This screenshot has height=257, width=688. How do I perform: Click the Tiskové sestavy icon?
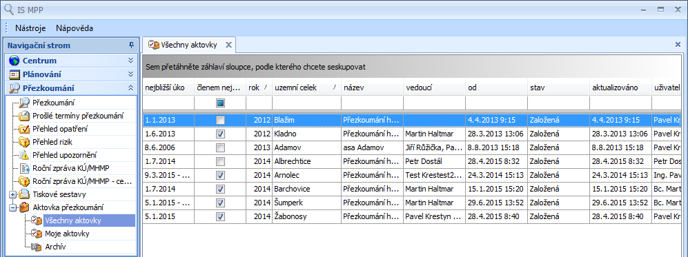point(23,194)
